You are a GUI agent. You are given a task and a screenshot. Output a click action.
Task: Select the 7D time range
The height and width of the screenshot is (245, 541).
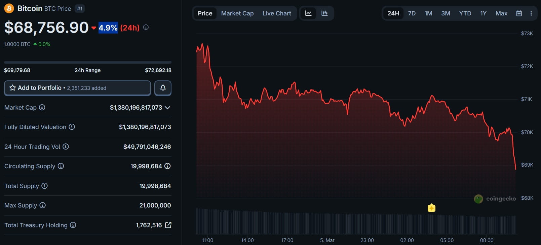412,13
